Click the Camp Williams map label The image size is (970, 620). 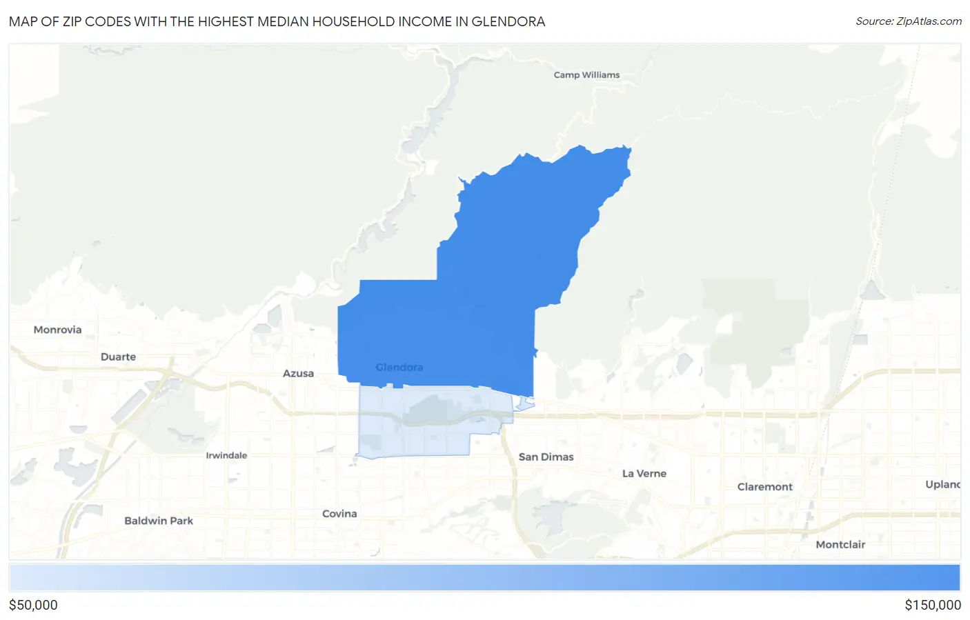586,74
